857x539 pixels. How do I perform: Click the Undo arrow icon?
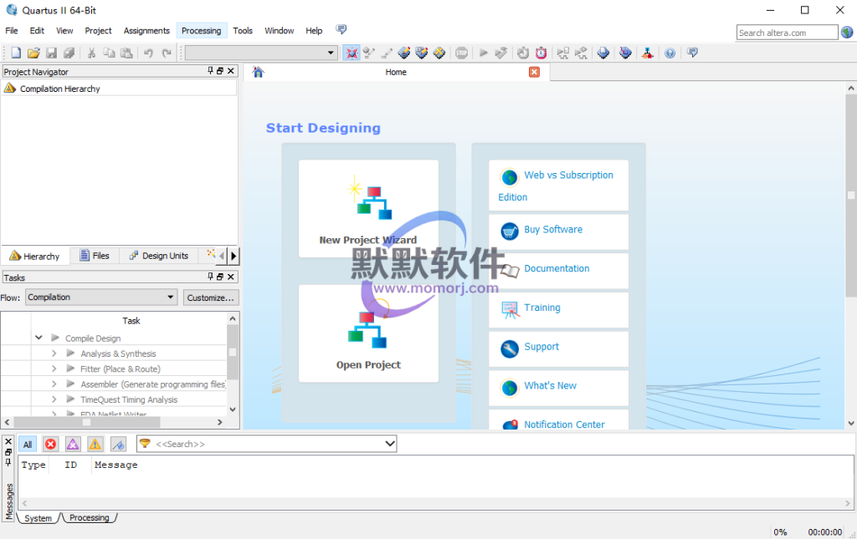[x=149, y=53]
